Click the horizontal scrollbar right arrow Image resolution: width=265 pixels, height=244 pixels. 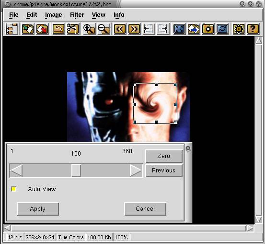[250, 228]
